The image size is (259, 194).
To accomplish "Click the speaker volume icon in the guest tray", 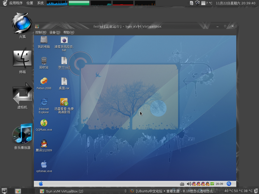I will tap(189, 184).
